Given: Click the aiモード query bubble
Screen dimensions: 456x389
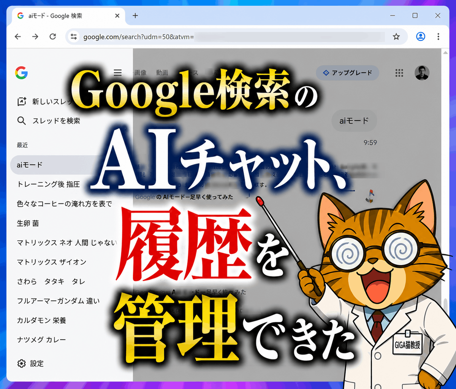Looking at the screenshot, I should 354,121.
